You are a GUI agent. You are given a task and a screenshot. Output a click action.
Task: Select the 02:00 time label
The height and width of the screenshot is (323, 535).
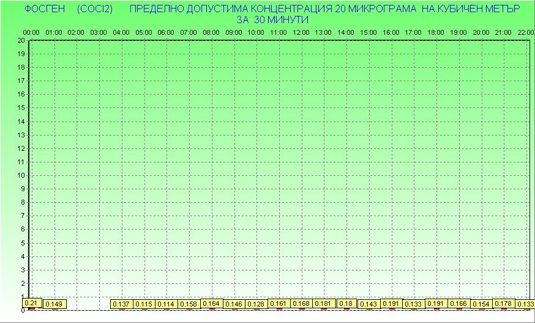point(76,32)
